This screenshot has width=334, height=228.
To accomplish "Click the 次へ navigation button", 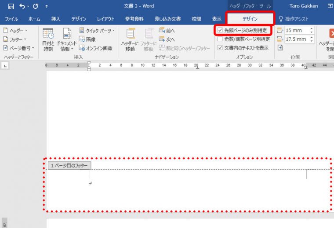I will click(167, 39).
